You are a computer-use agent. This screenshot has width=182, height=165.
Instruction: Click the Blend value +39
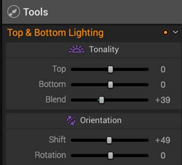coord(163,100)
